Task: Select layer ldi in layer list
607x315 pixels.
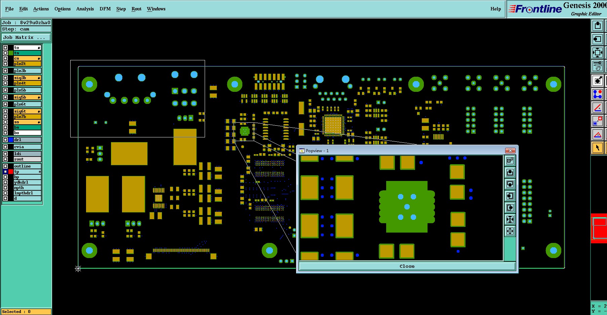Action: pos(27,154)
